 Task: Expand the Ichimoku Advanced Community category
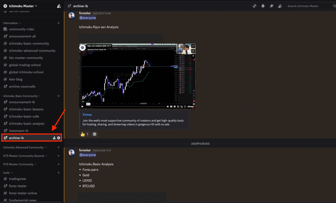pos(24,147)
